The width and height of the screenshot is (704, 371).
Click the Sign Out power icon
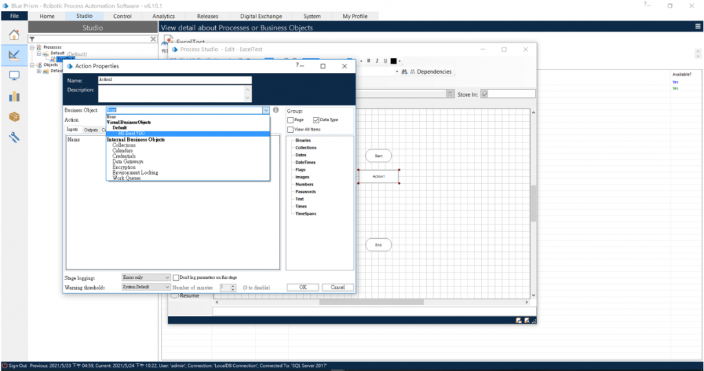click(x=5, y=365)
